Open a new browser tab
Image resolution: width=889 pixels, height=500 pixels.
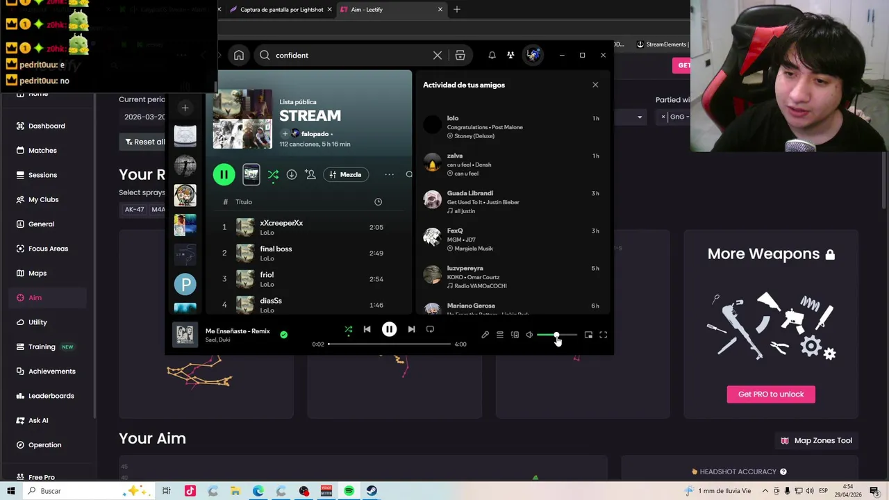[x=457, y=10]
